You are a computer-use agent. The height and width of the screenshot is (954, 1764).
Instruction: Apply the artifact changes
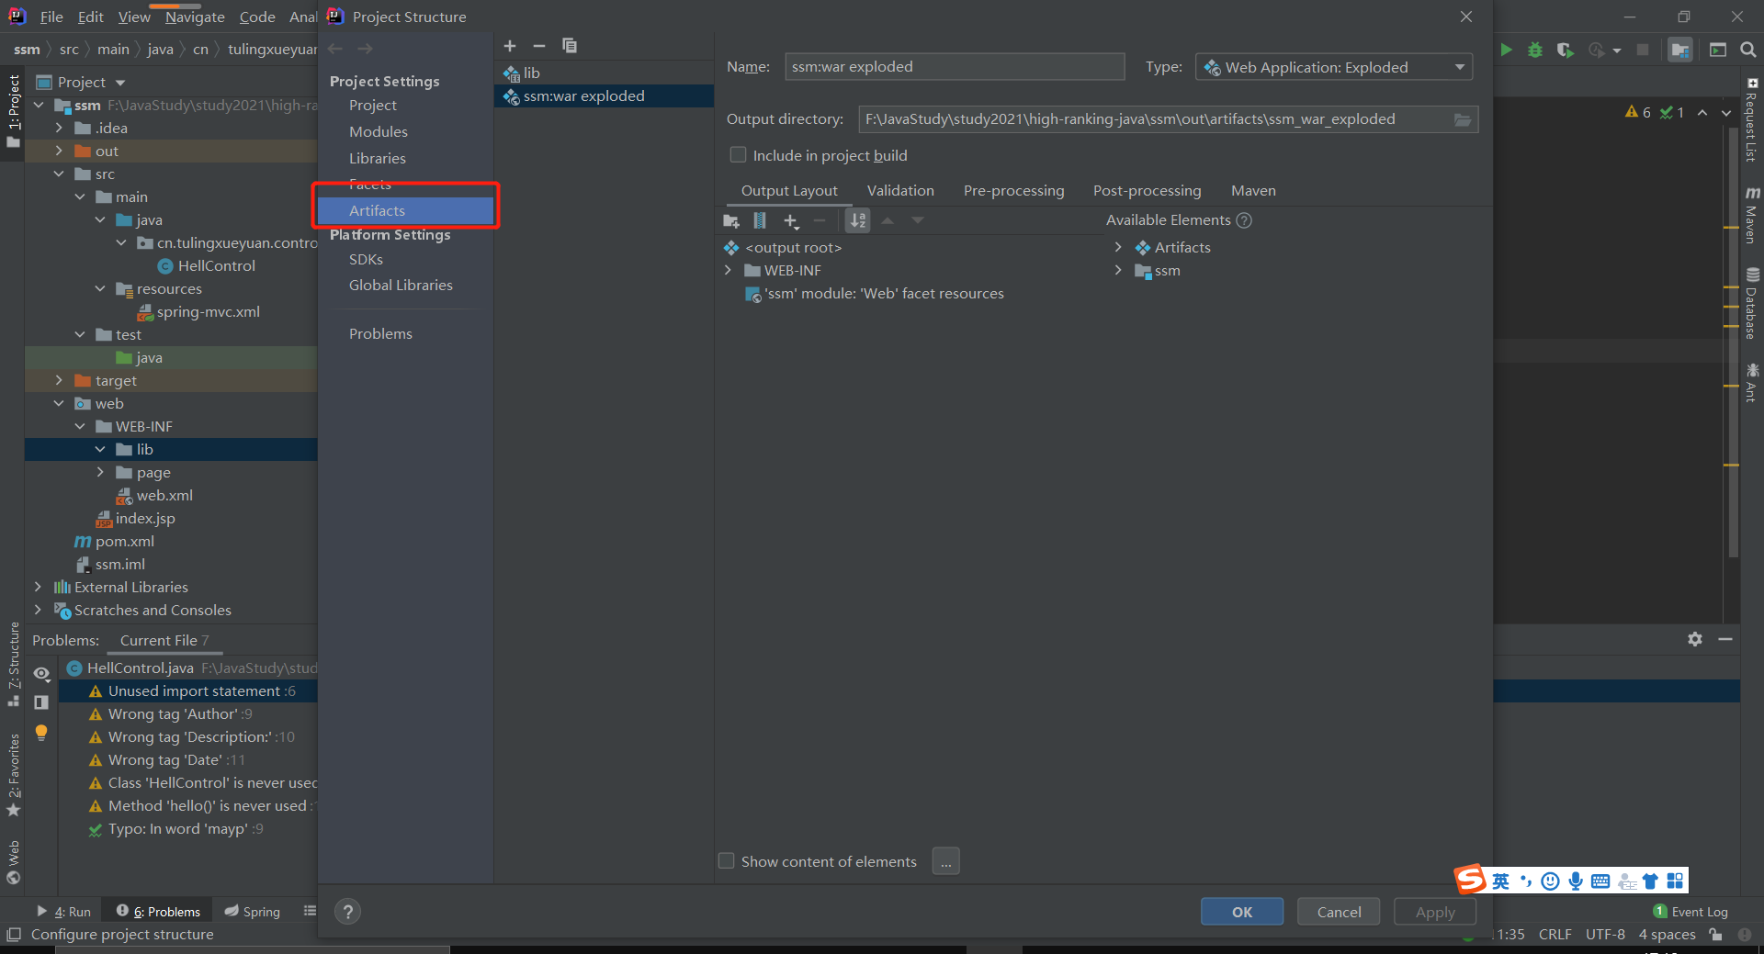tap(1433, 912)
